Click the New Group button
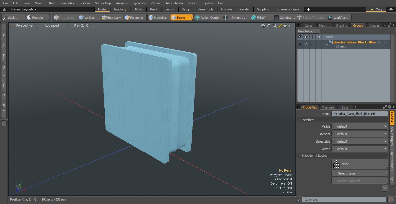Screen dimensions: 396x204 tap(308, 31)
